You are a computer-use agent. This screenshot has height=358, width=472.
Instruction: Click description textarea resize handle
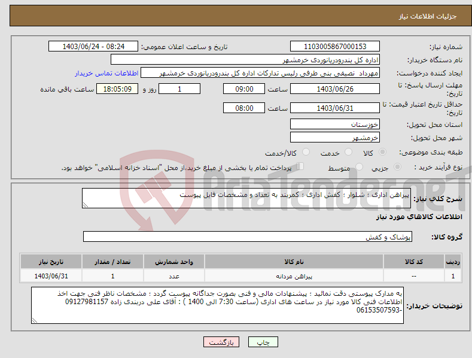85,205
